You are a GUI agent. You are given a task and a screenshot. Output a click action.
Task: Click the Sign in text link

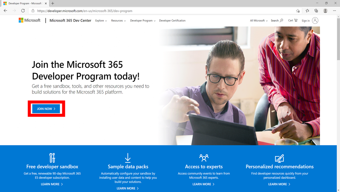(x=306, y=21)
